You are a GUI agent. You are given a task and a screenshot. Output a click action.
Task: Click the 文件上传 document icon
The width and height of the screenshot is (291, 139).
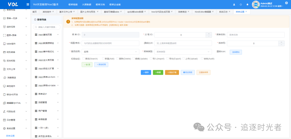(5, 69)
